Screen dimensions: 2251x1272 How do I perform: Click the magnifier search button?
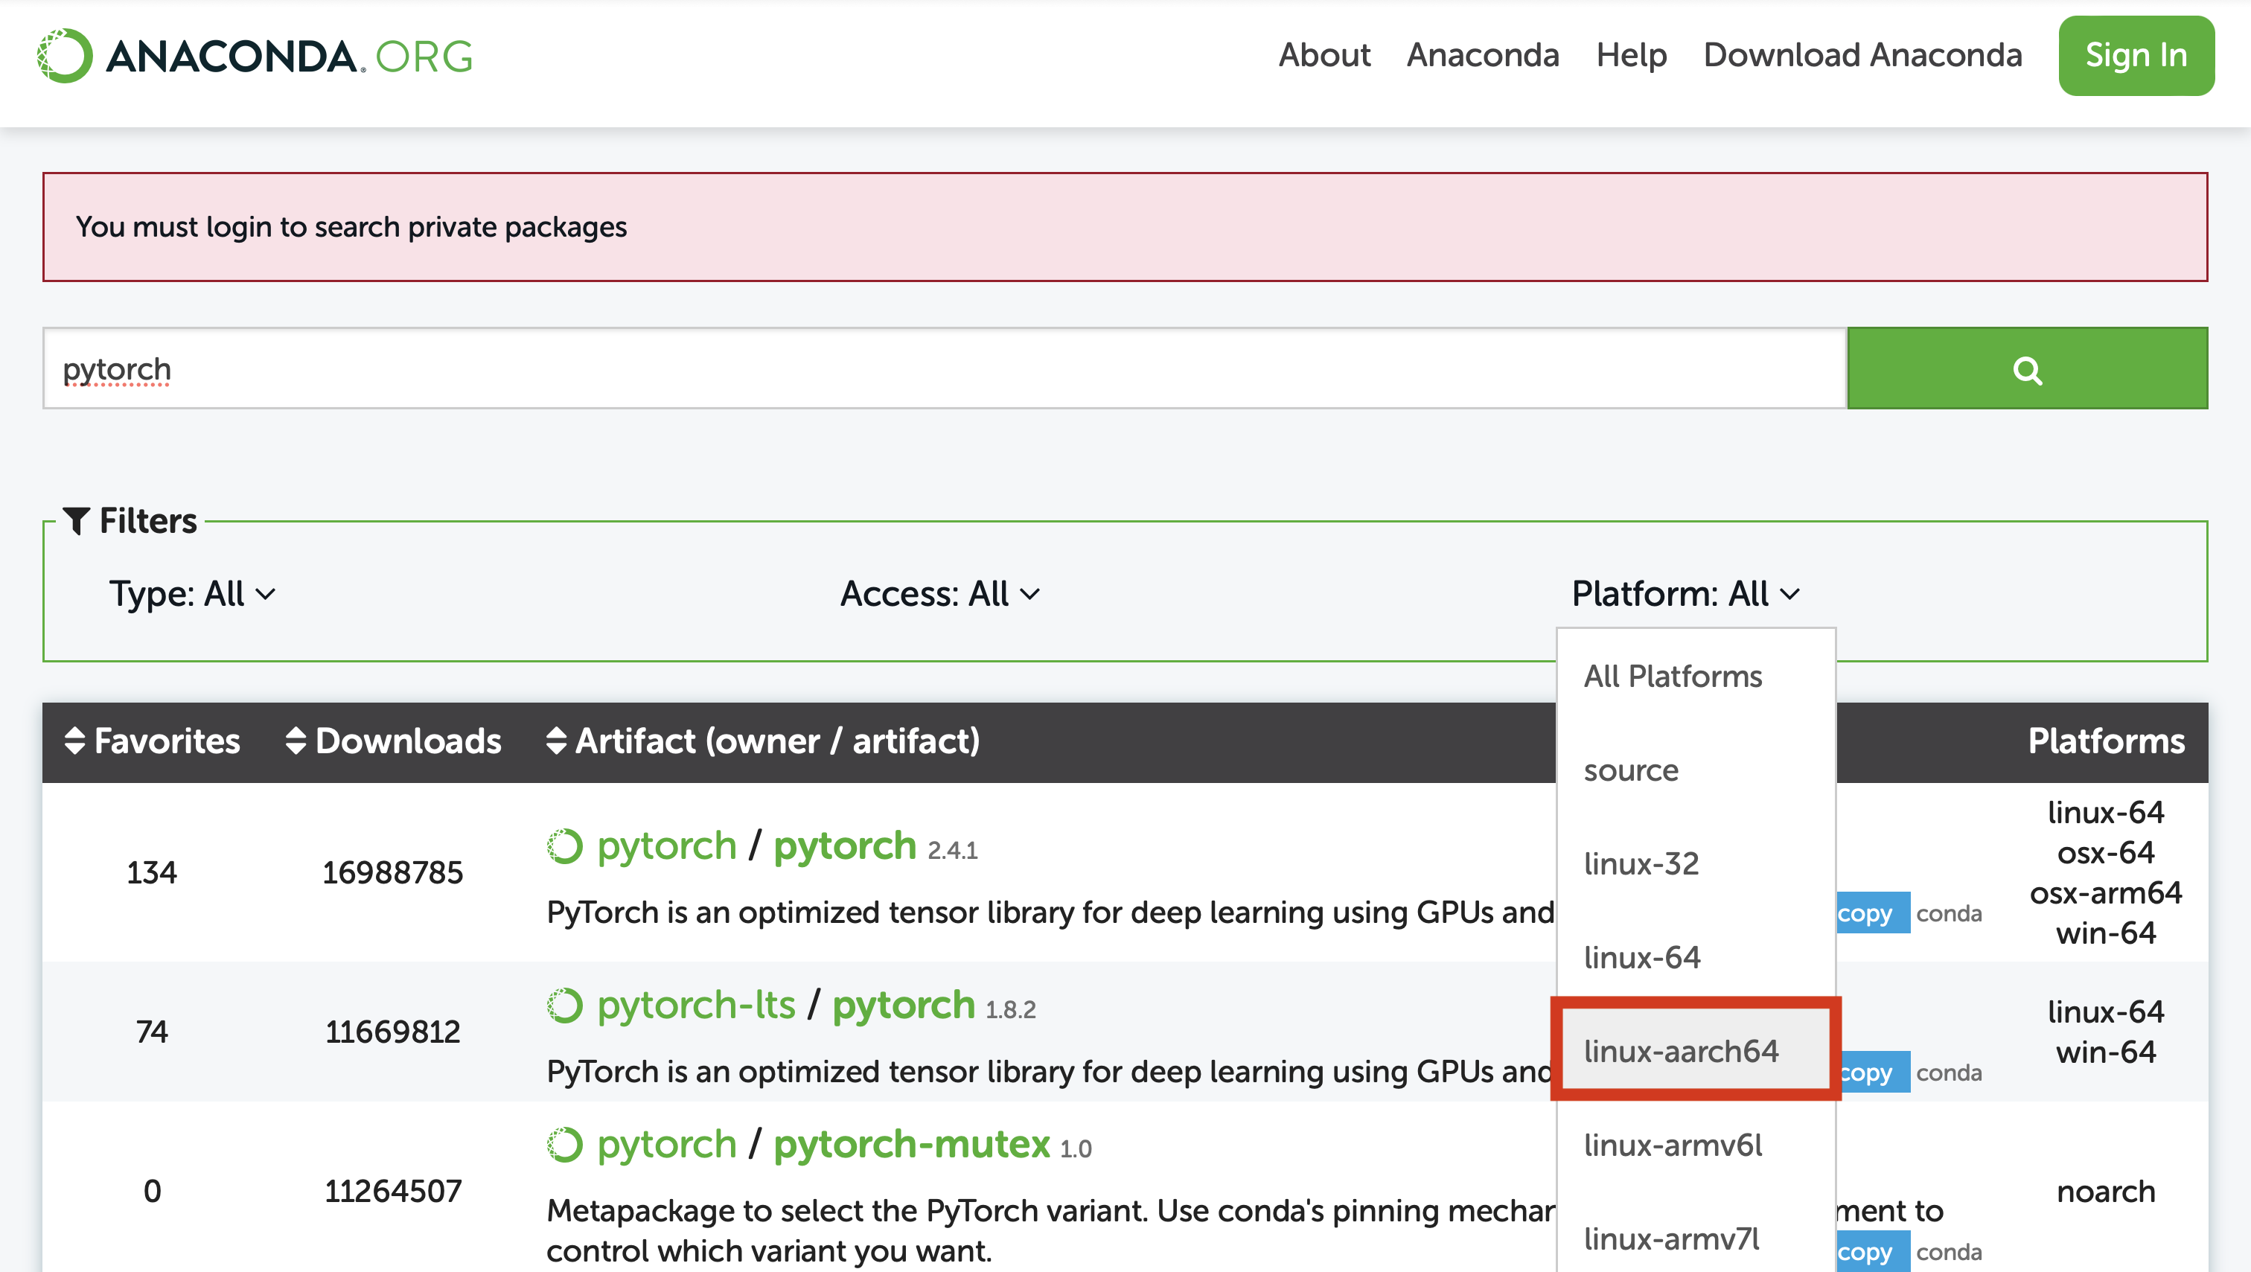point(2027,368)
